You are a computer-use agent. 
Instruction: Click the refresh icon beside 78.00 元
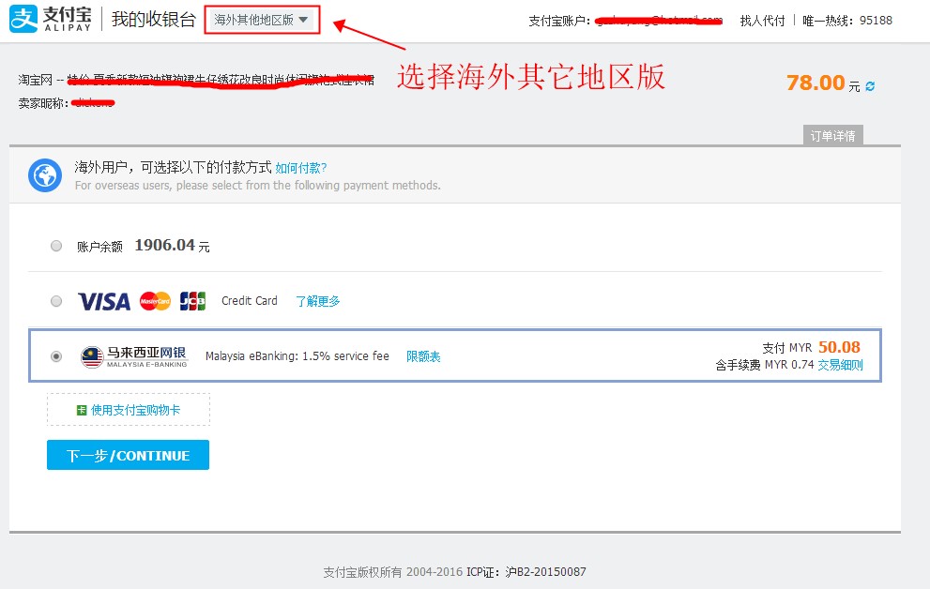coord(870,86)
